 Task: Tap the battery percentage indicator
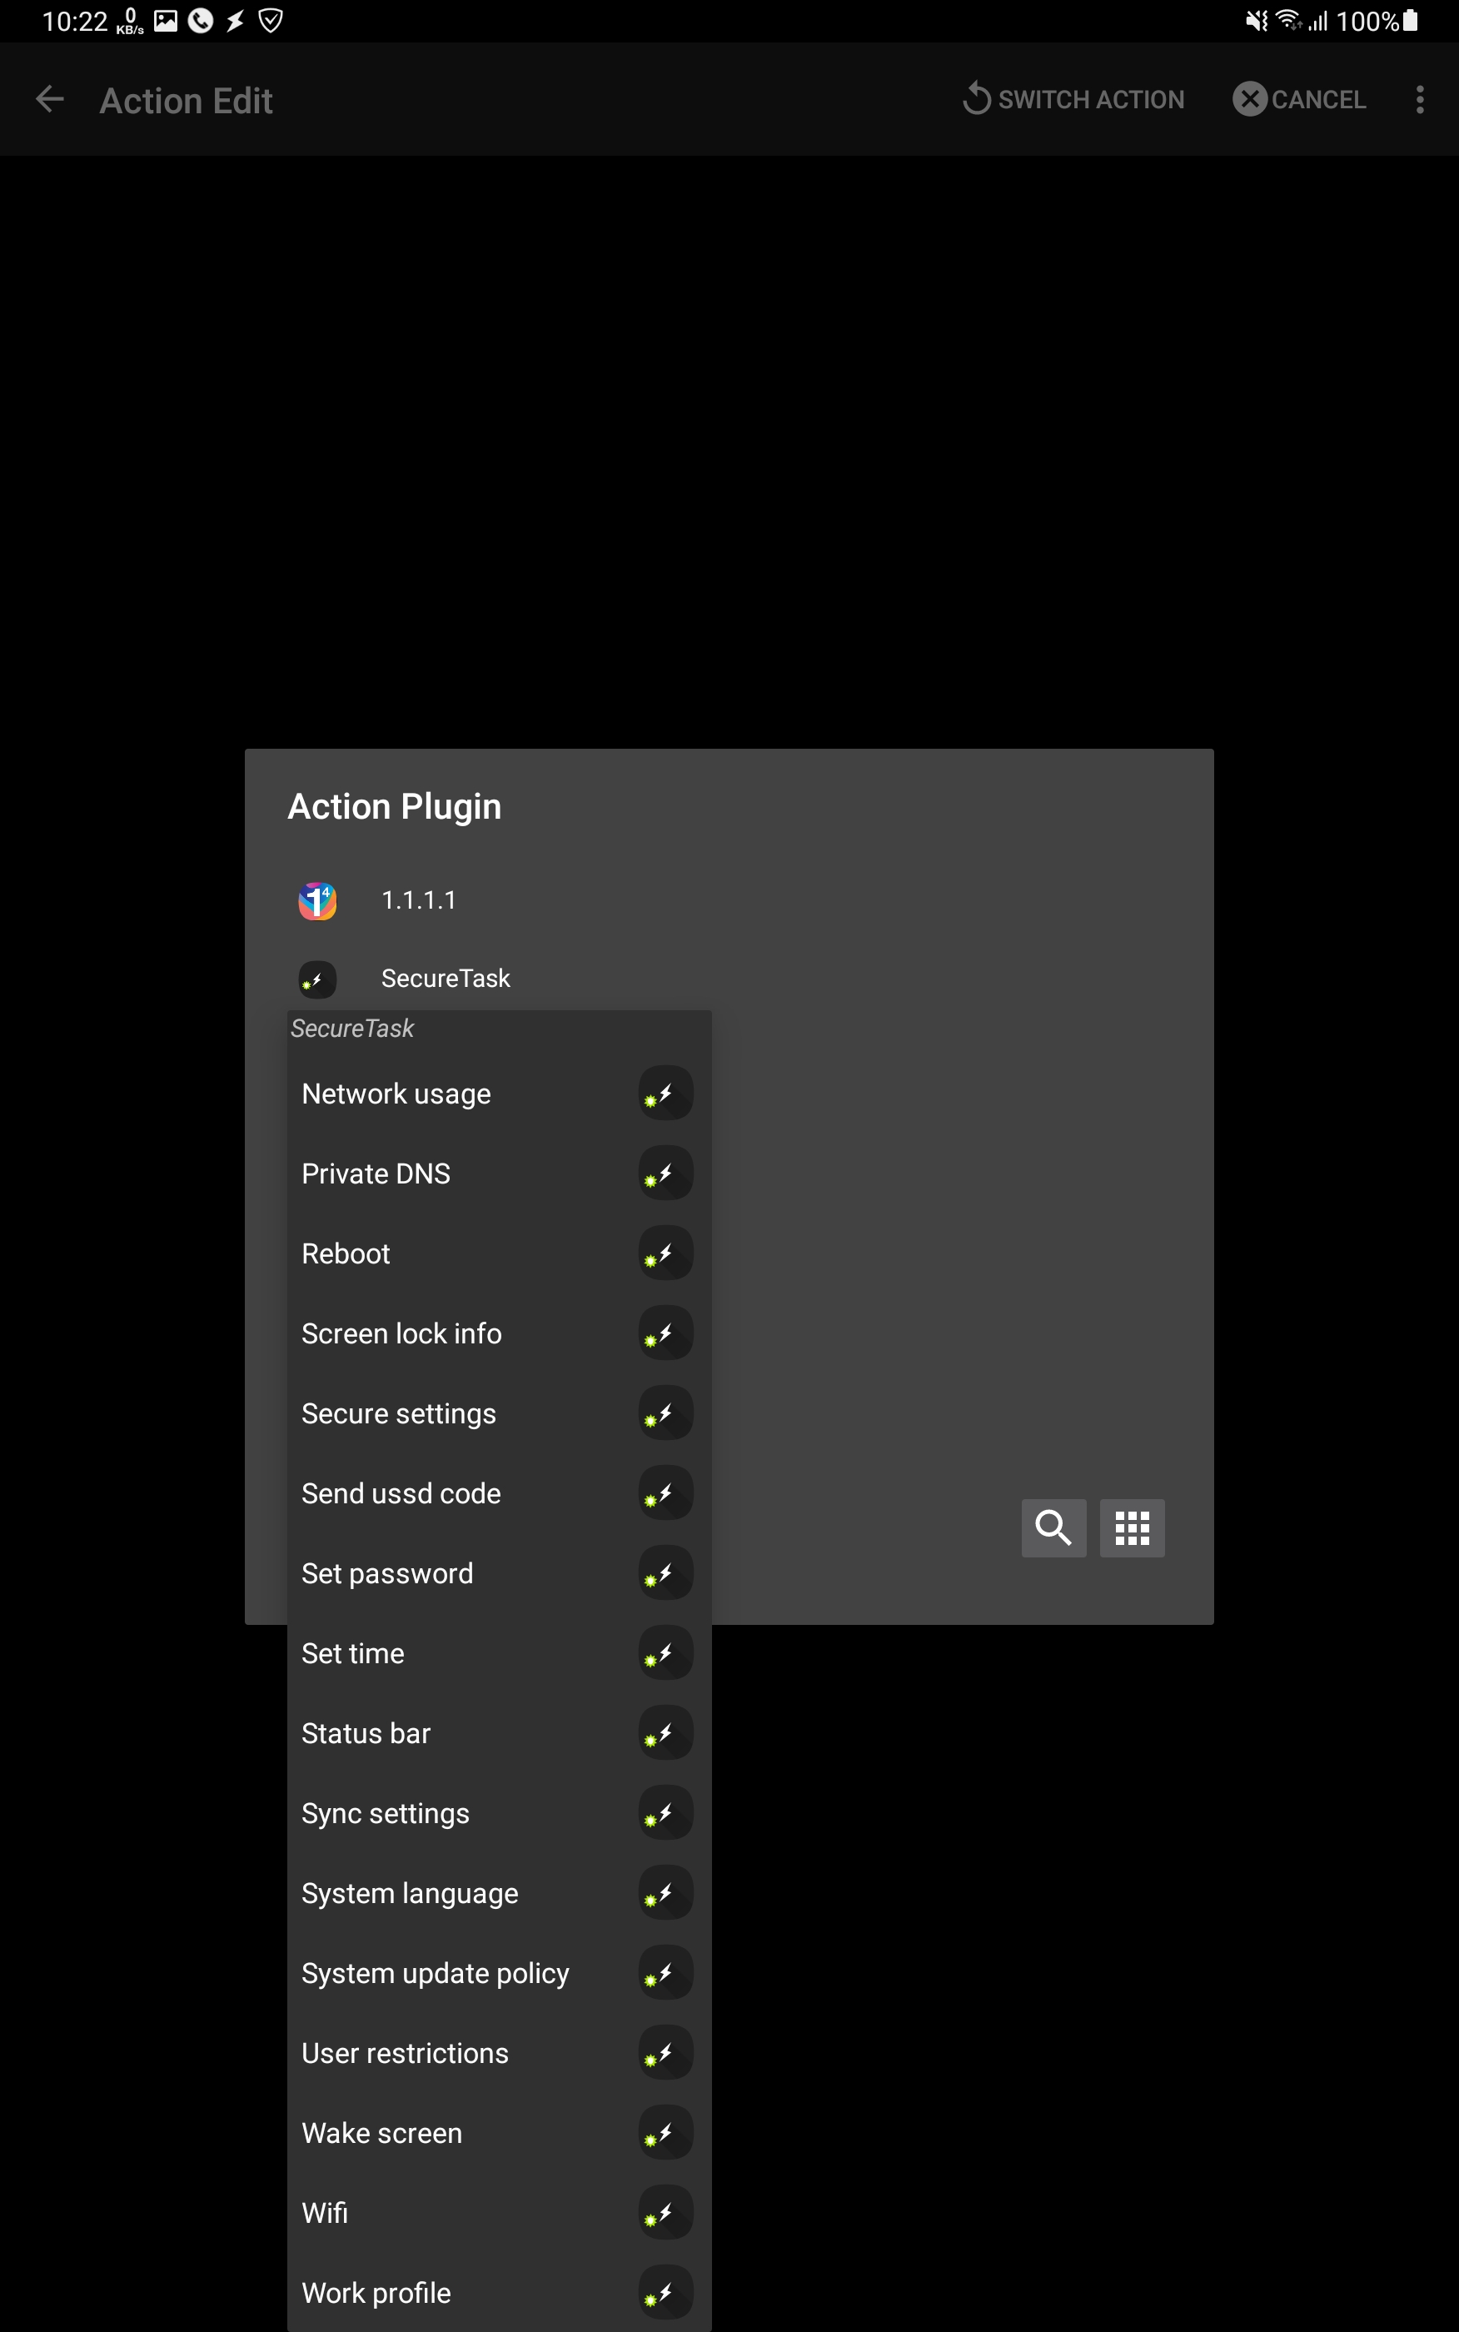1377,21
